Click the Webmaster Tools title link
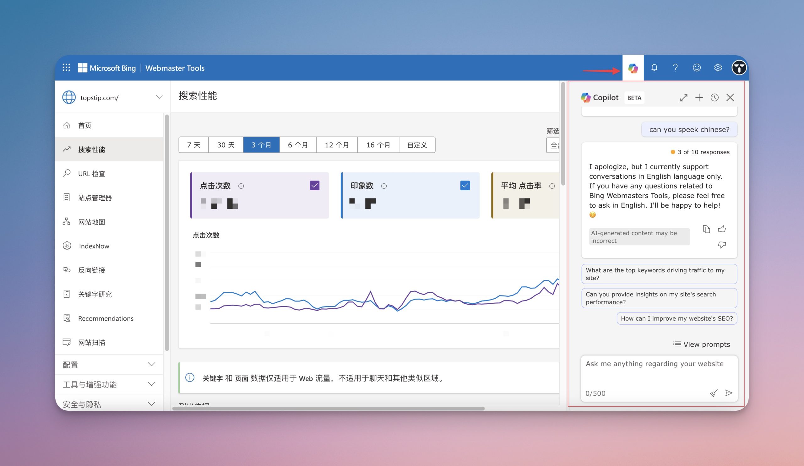 [175, 68]
